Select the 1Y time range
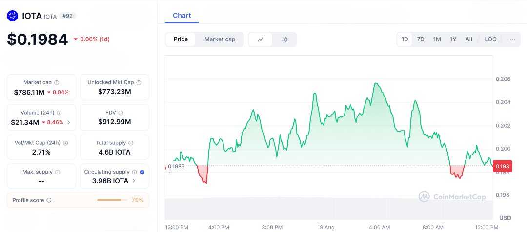 453,39
